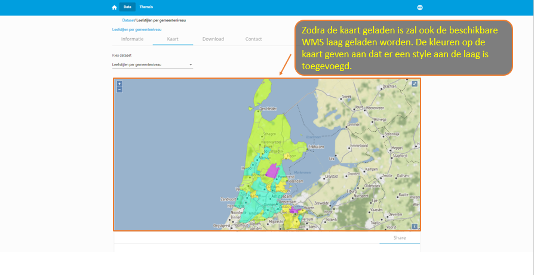Switch to the Download tab
534x275 pixels.
tap(213, 39)
